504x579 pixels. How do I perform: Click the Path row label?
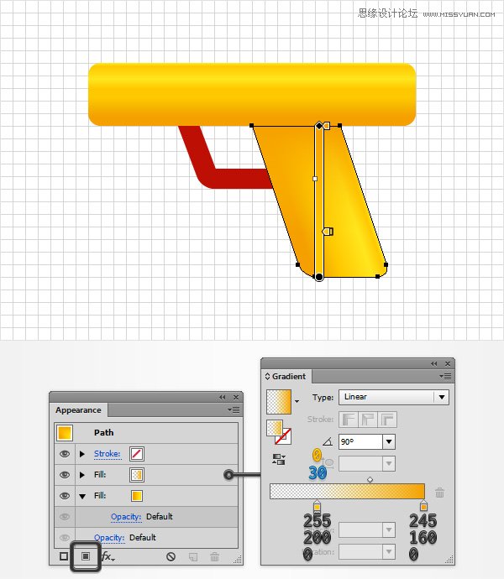103,433
